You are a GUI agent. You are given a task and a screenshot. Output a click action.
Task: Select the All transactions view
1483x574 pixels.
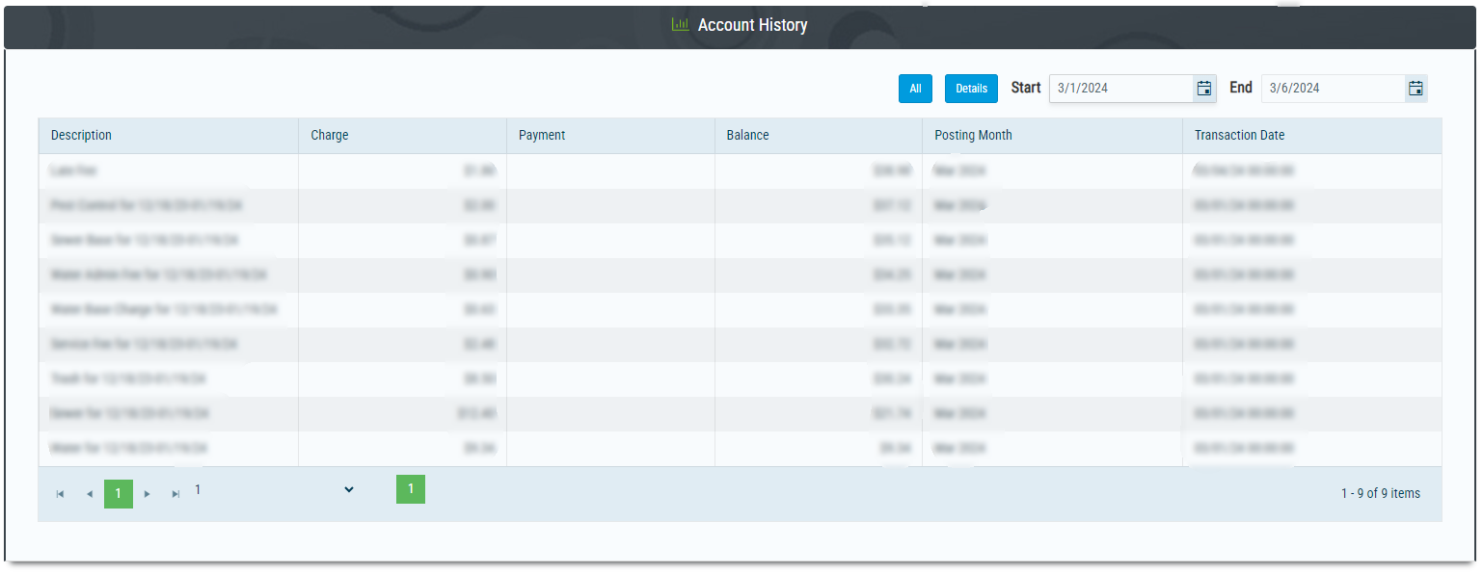click(914, 88)
